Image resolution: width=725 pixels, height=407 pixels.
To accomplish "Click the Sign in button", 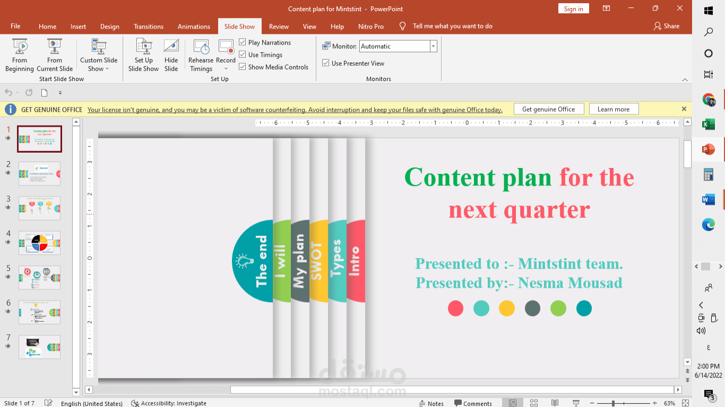I will pos(573,8).
